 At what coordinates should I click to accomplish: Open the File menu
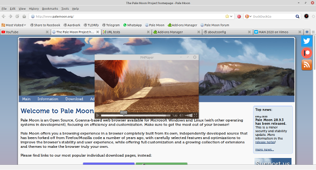click(x=4, y=9)
